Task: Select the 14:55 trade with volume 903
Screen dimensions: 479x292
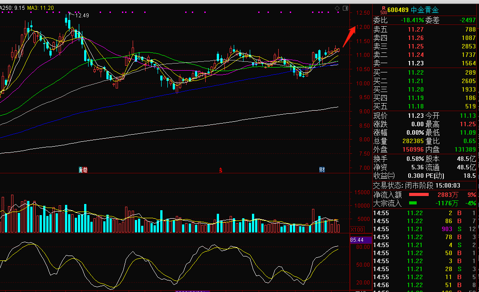Action: (425, 229)
